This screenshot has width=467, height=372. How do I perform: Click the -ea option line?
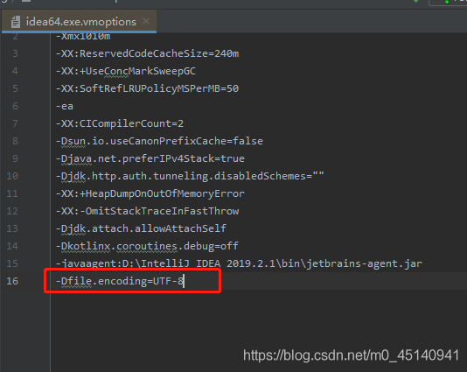click(x=65, y=106)
